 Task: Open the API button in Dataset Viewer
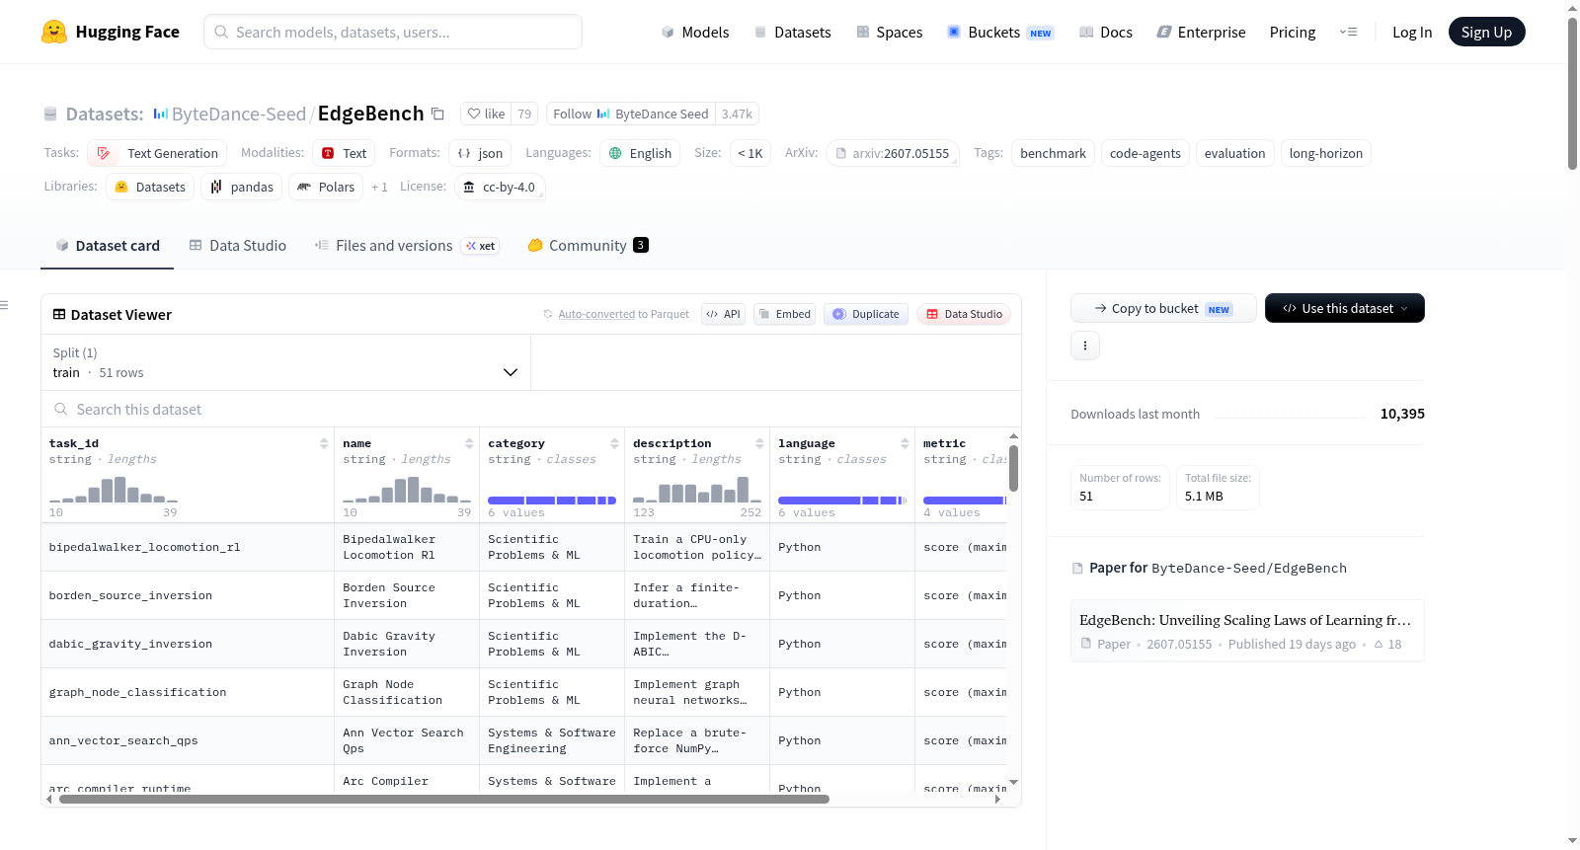(x=723, y=314)
